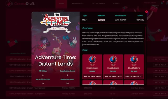Click the 'Comedy' genre value
Image resolution: width=168 pixels, height=99 pixels.
tap(140, 20)
